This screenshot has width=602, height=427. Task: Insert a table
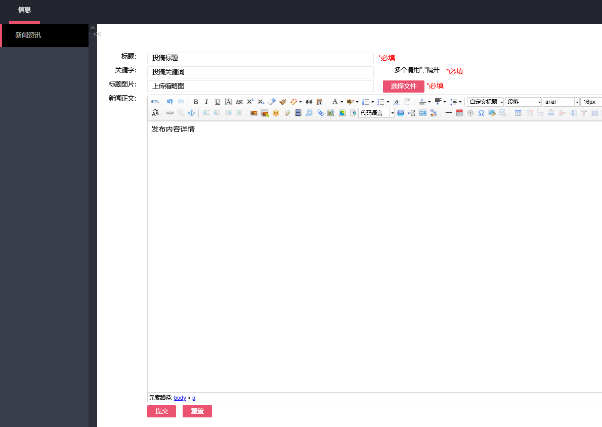coord(518,113)
